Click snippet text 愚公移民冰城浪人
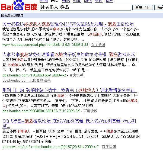The image size is (163, 151). 17,131
